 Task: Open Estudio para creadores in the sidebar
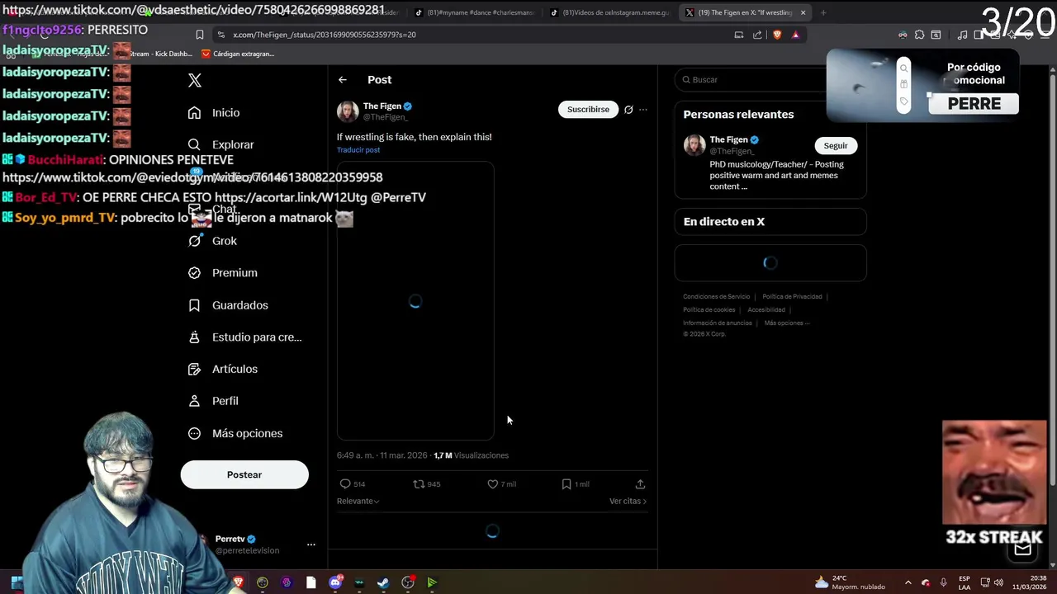(x=244, y=337)
